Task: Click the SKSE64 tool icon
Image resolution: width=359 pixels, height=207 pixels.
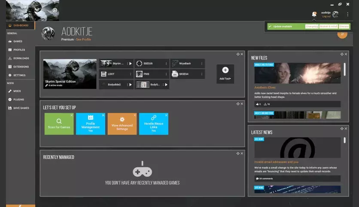Action: pos(175,74)
